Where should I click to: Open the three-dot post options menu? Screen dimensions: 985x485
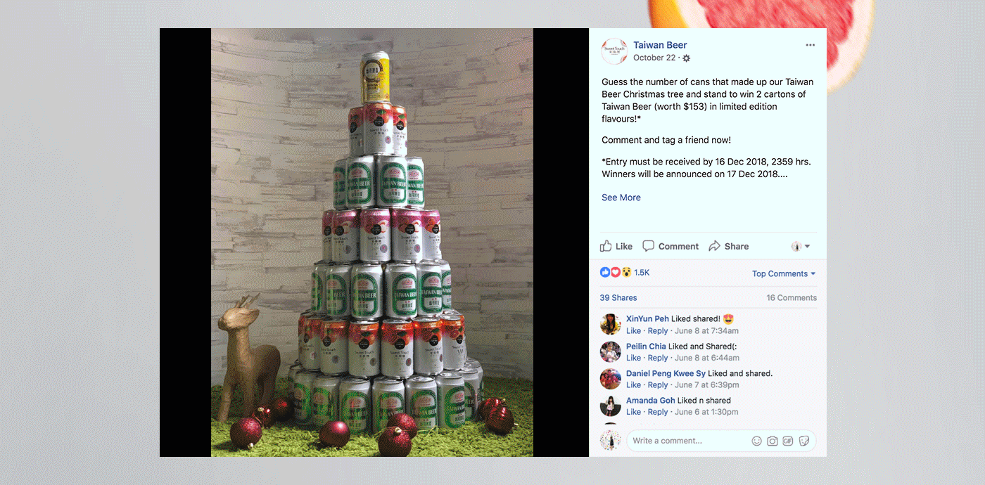811,45
